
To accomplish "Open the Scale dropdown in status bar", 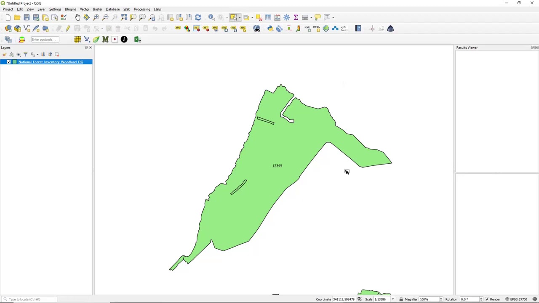I will tap(393, 299).
